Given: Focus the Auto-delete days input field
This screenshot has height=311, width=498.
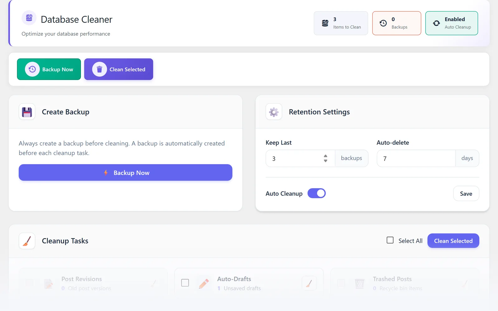Looking at the screenshot, I should pyautogui.click(x=416, y=158).
